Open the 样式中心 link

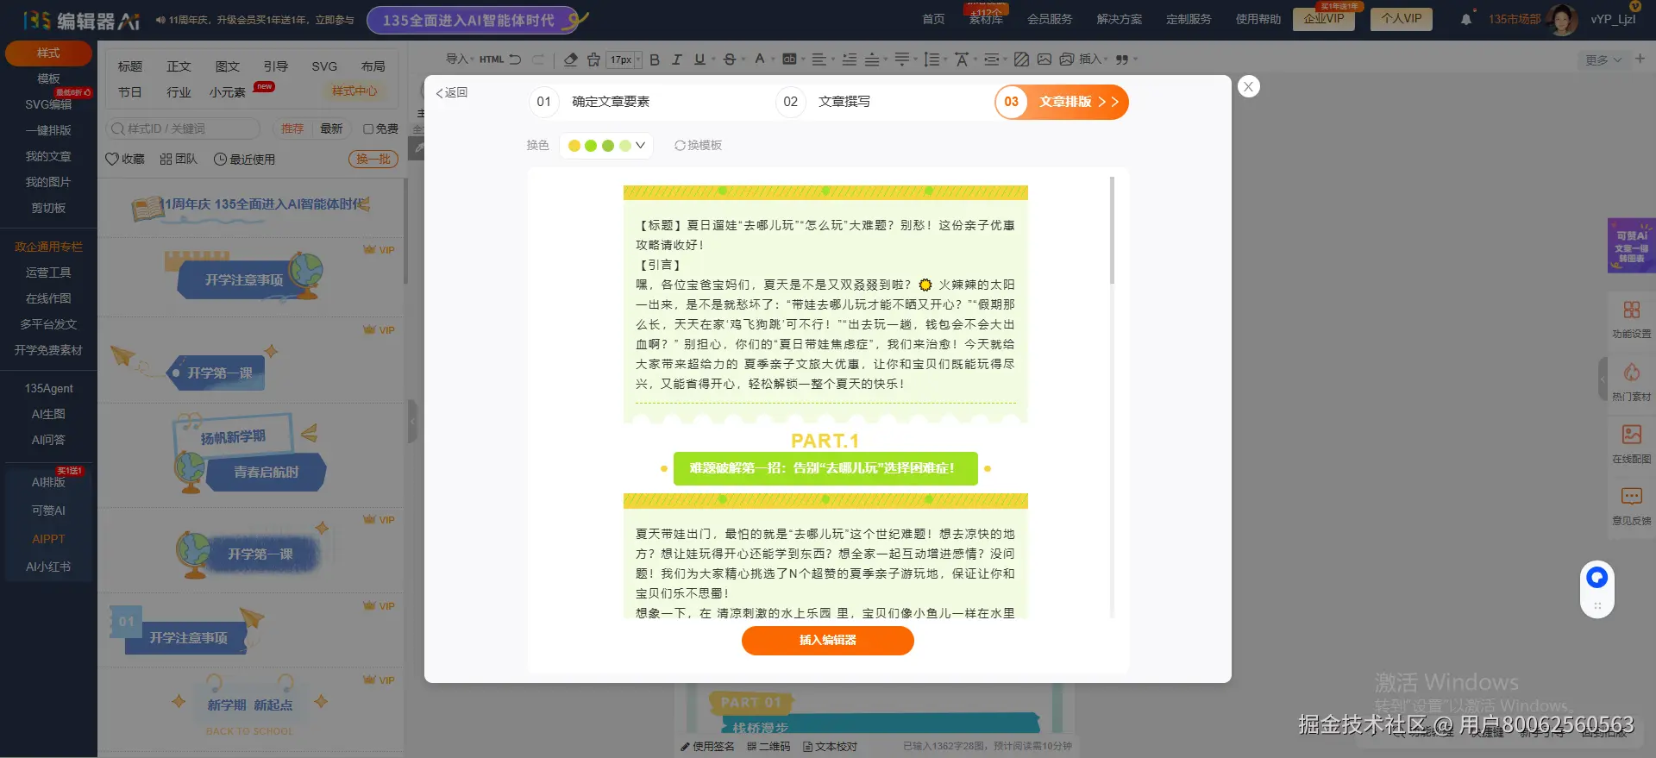tap(354, 91)
